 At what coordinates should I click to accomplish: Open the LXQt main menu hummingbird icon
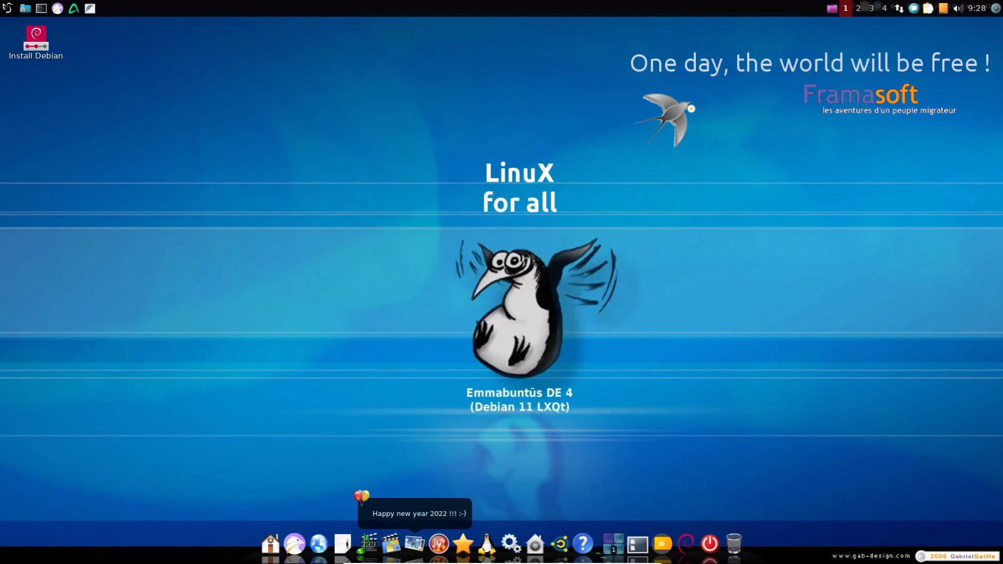point(7,8)
